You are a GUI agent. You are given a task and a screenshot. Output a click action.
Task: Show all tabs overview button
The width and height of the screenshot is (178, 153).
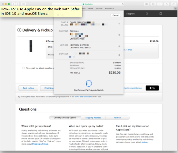pyautogui.click(x=173, y=4)
